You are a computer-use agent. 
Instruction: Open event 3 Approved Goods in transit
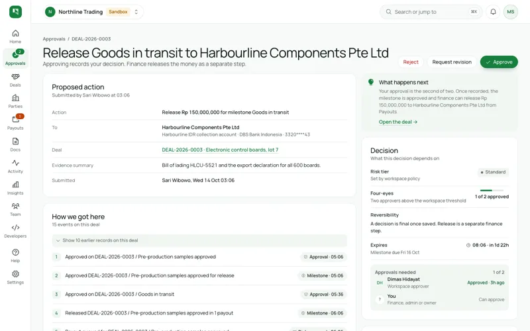(199, 294)
